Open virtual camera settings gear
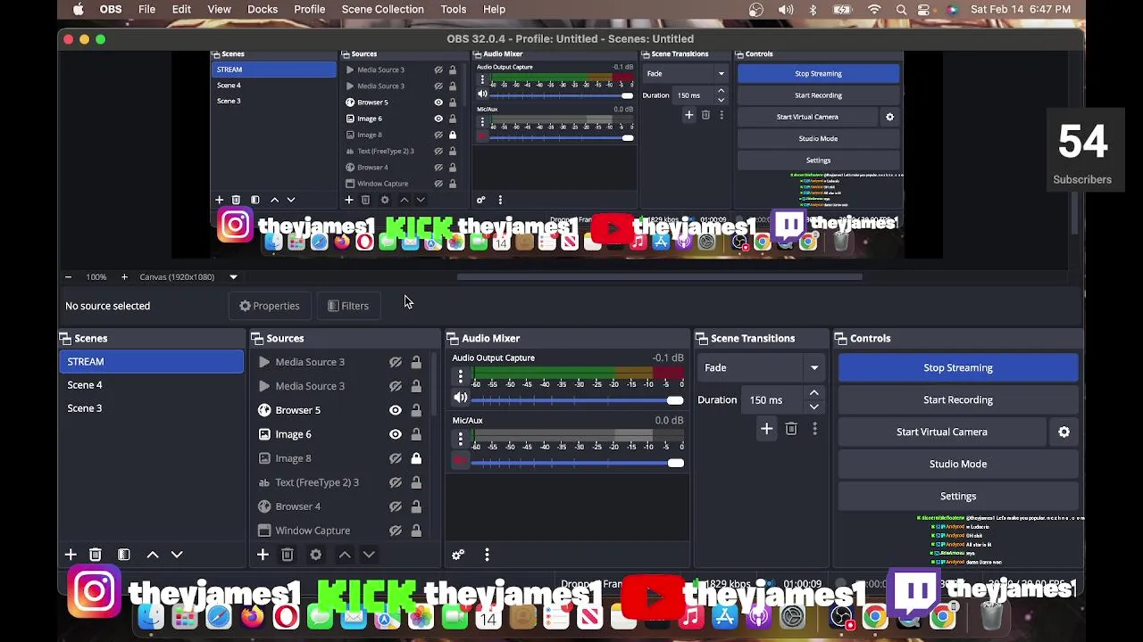Viewport: 1143px width, 642px height. [x=1064, y=432]
